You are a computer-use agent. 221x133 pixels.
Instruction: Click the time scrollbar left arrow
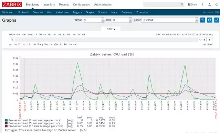(12, 40)
